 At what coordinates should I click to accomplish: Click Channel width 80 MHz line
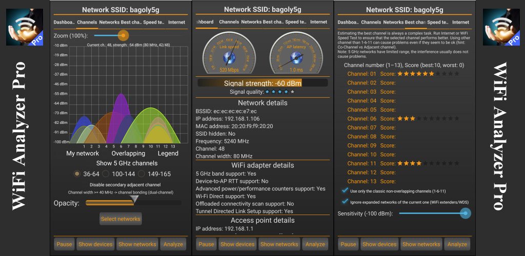(224, 156)
